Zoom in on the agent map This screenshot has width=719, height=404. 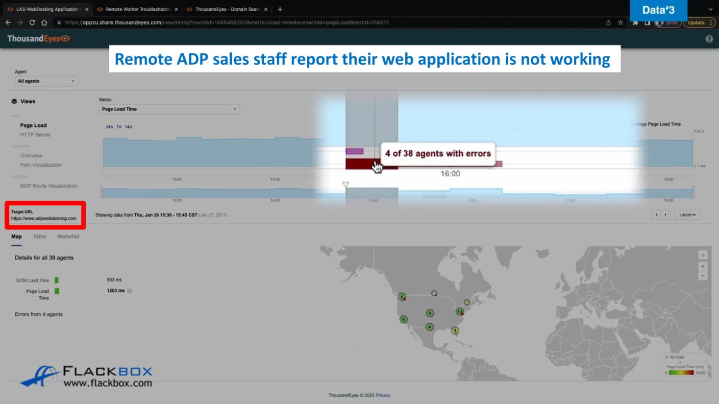pyautogui.click(x=702, y=266)
